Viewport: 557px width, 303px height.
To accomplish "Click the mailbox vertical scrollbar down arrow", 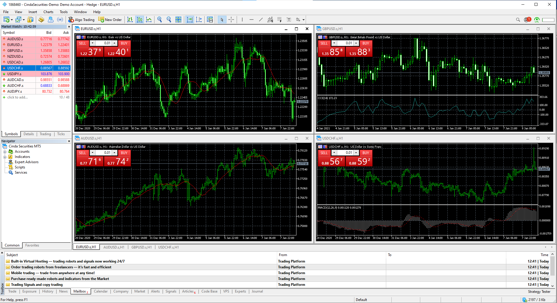I will [x=552, y=286].
